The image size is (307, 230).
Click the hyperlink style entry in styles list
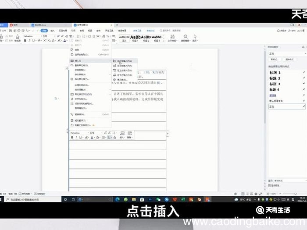pos(287,96)
